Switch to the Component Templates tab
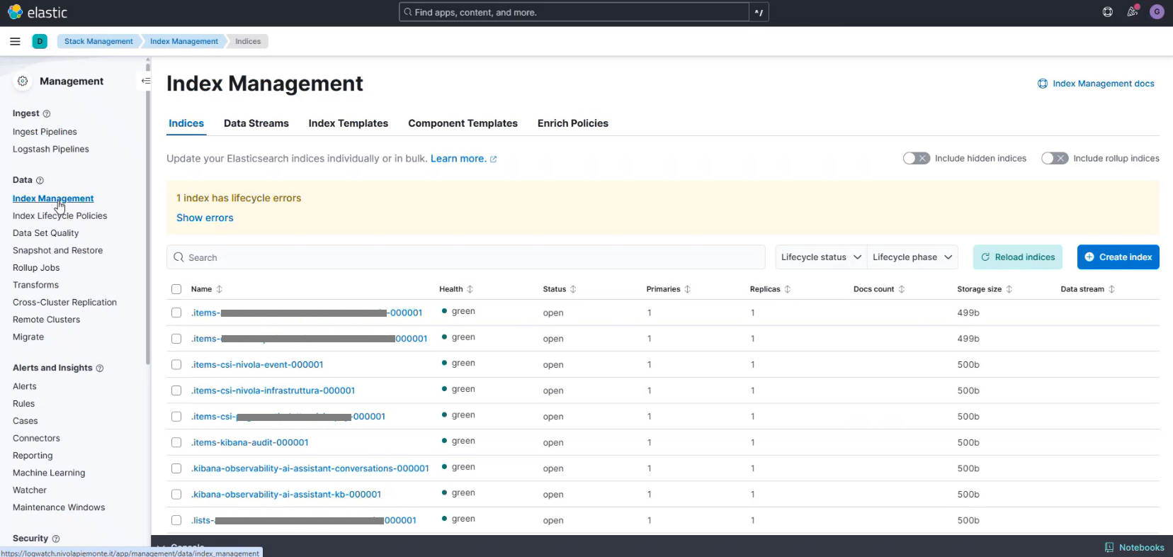The width and height of the screenshot is (1173, 557). point(463,123)
